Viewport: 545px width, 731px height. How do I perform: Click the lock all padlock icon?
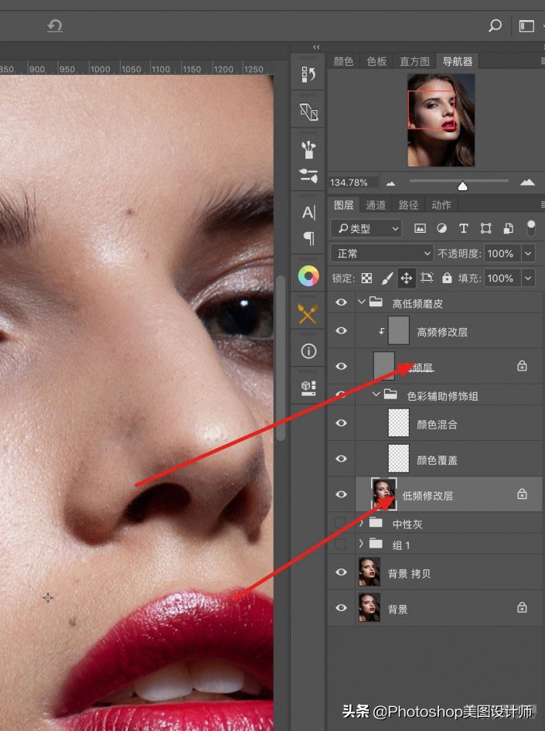(447, 278)
